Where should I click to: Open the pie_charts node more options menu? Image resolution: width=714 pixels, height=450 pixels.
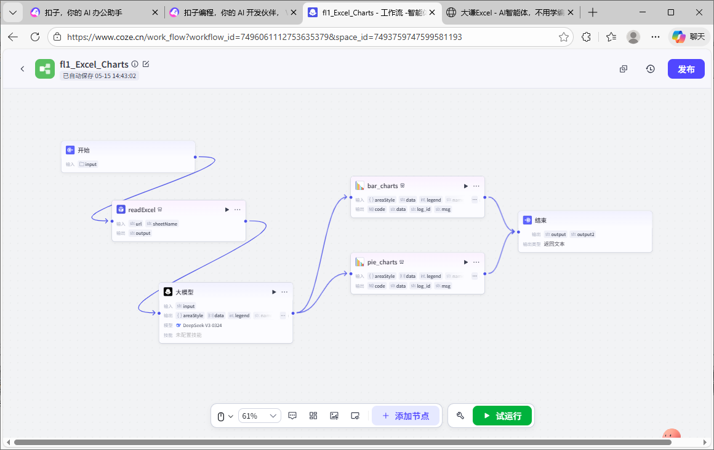click(476, 262)
